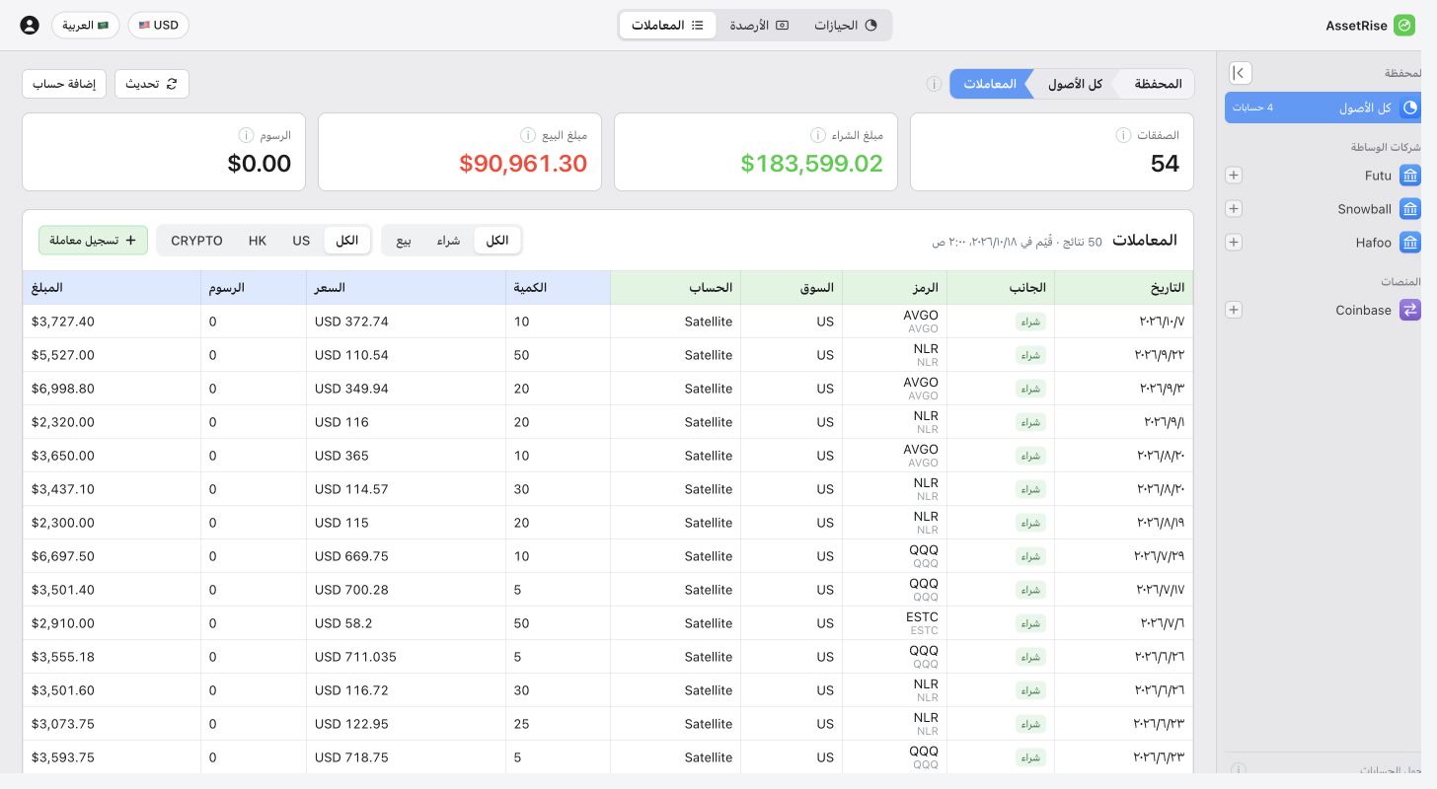Click price USD 700.28

(x=351, y=590)
